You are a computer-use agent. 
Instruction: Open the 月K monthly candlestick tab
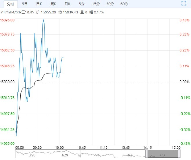point(67,4)
